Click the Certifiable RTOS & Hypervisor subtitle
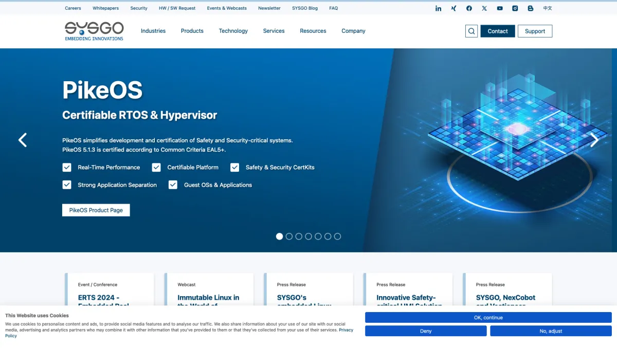617x348 pixels. 140,115
